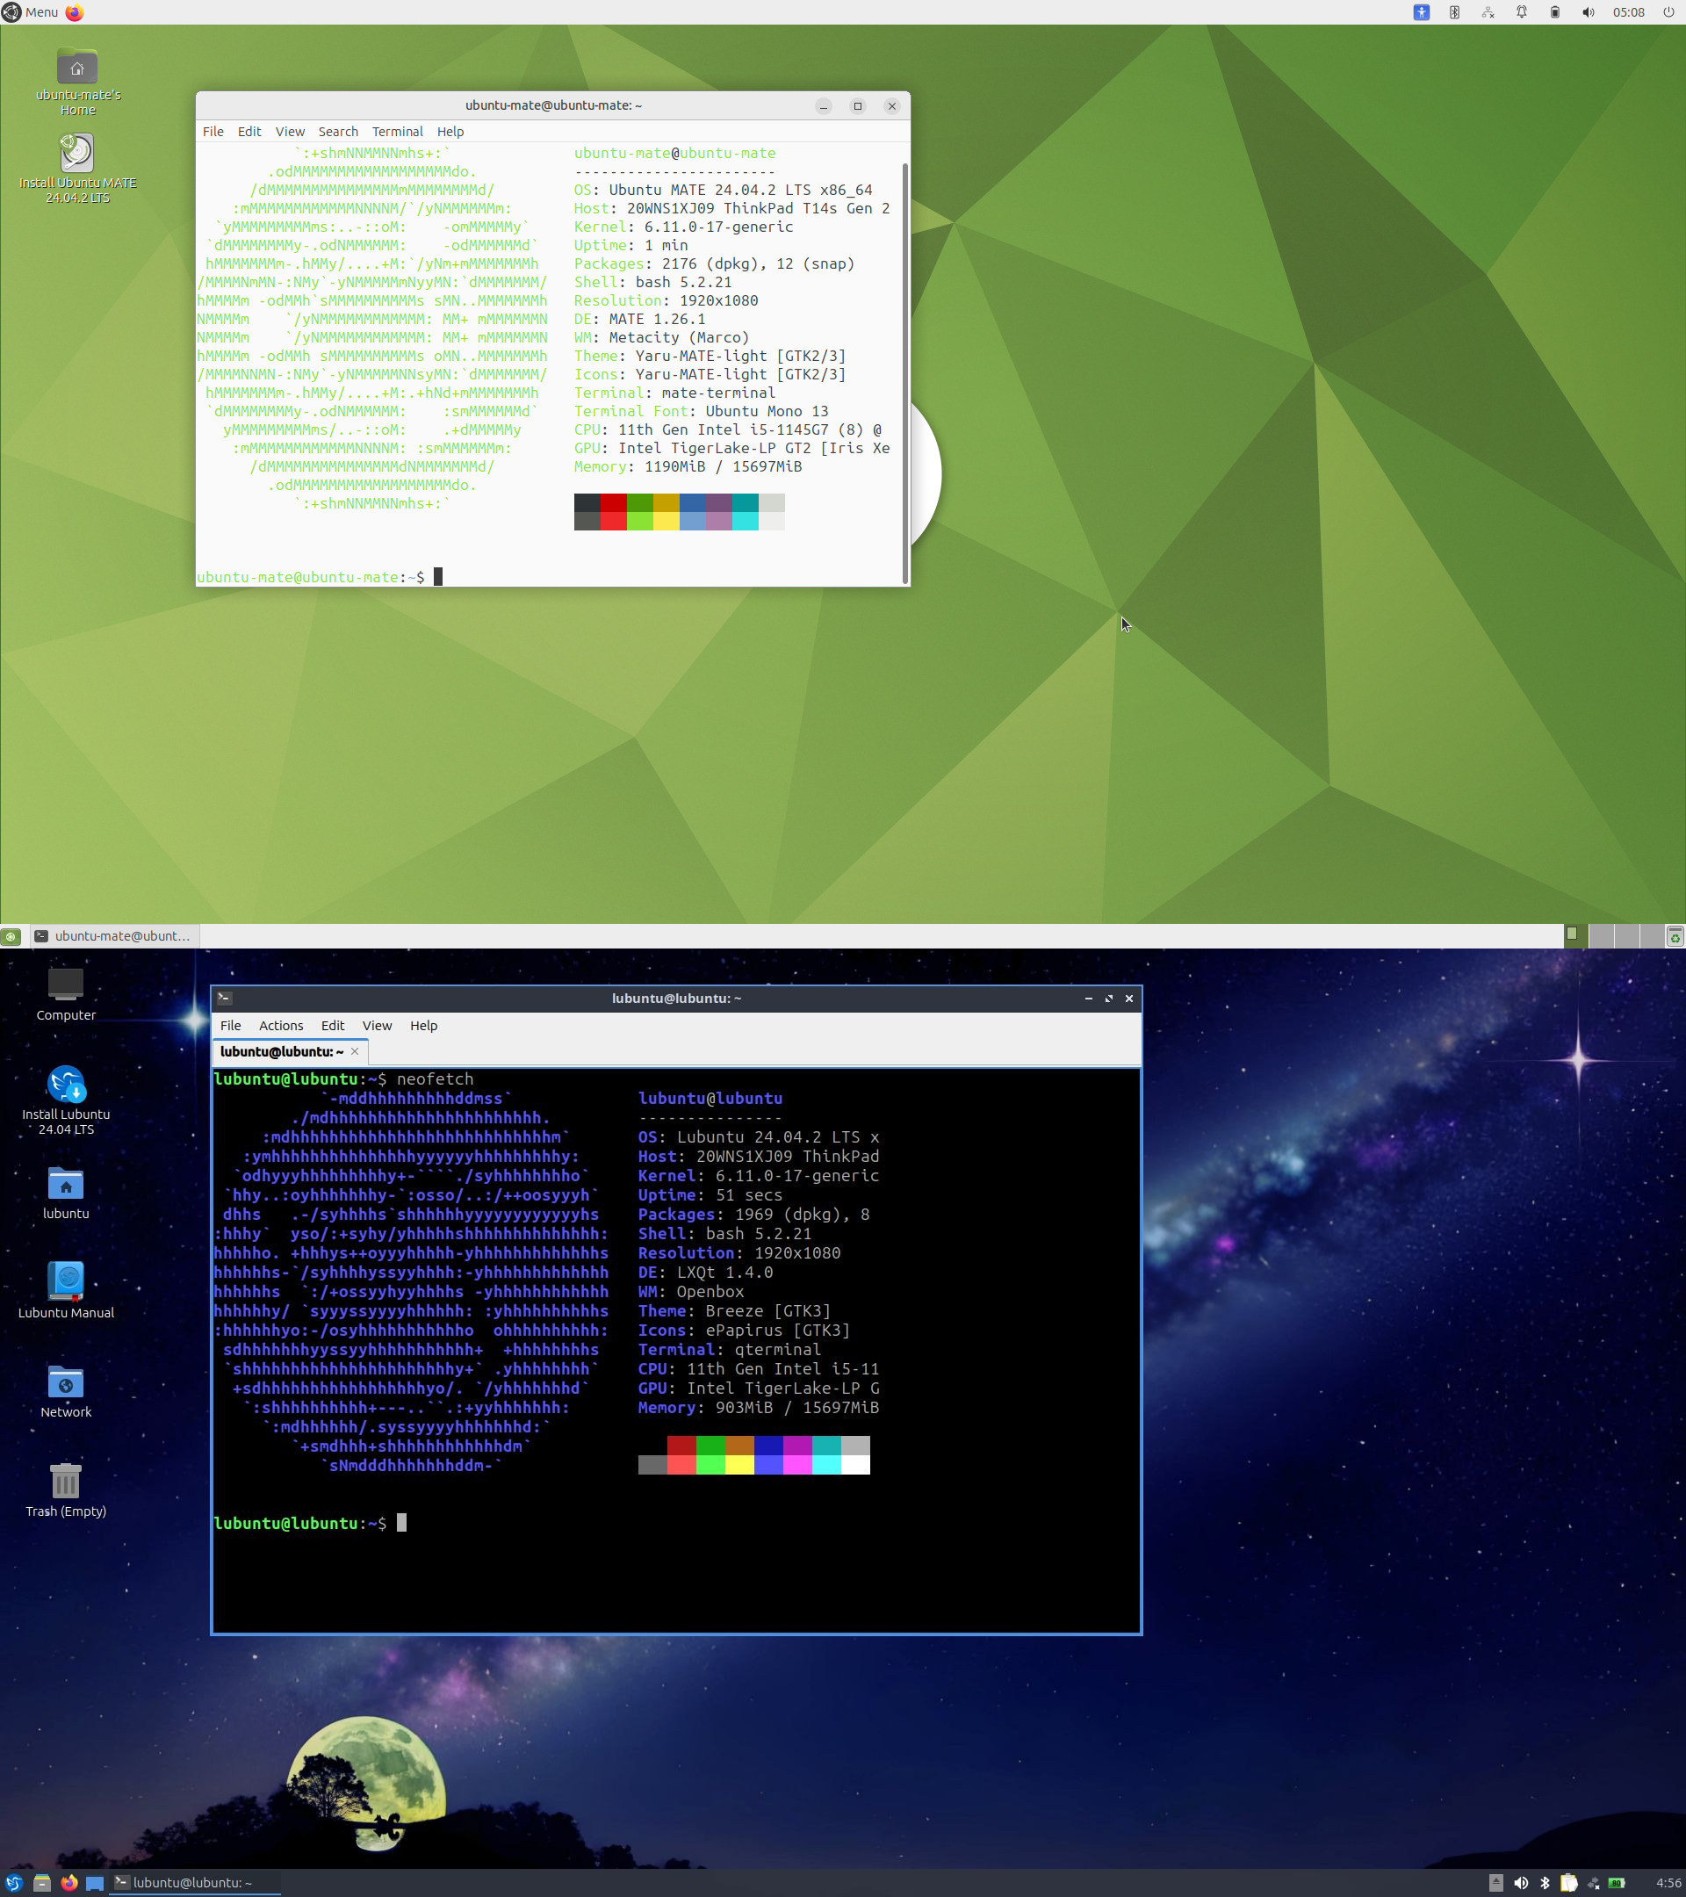Open volume icon in Lubuntu tray
The width and height of the screenshot is (1686, 1897).
click(x=1521, y=1883)
